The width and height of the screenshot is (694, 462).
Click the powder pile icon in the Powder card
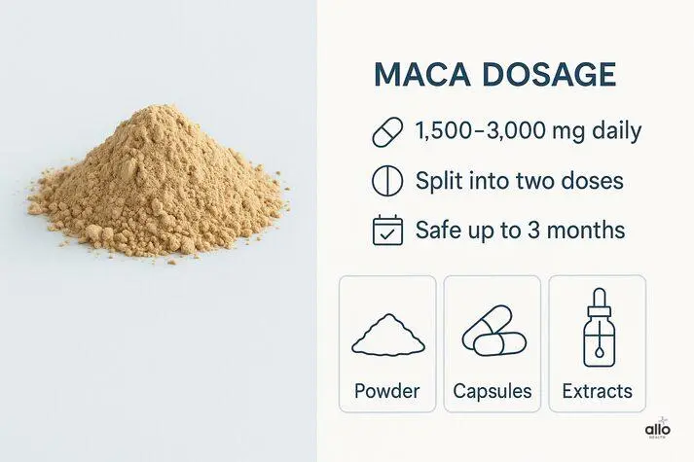[386, 336]
